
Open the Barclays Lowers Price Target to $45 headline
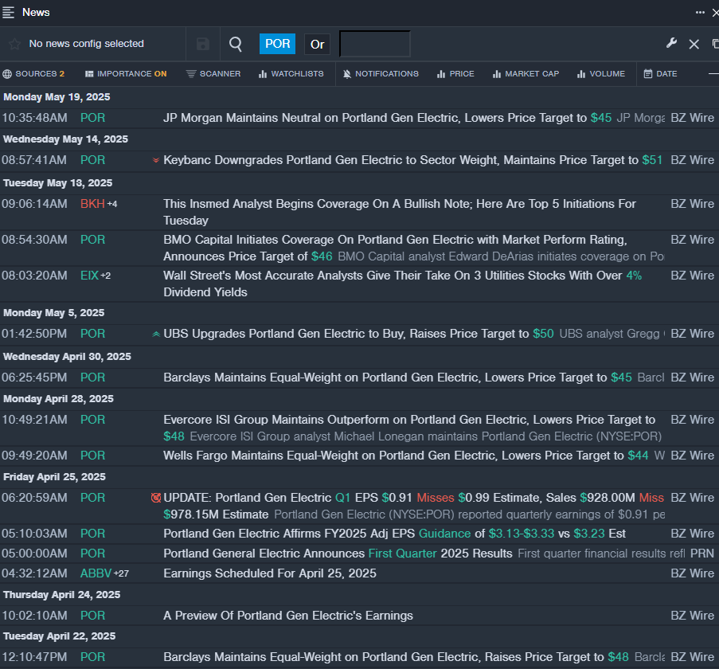(x=397, y=378)
